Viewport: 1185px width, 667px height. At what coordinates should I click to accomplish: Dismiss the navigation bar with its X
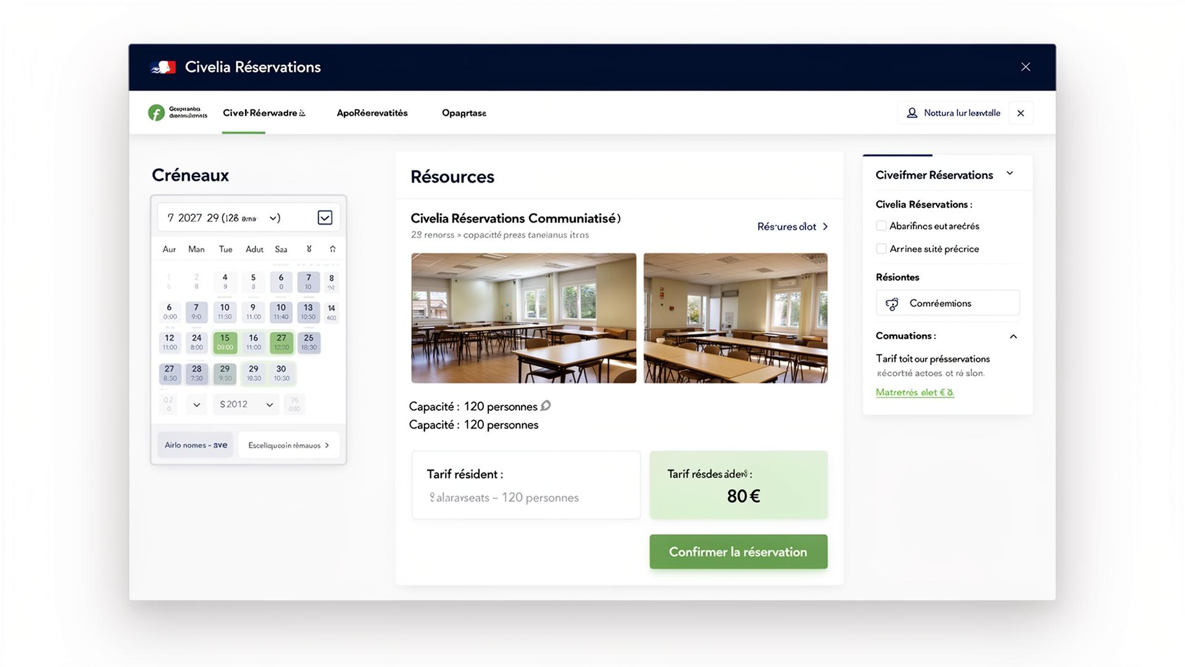tap(1020, 113)
